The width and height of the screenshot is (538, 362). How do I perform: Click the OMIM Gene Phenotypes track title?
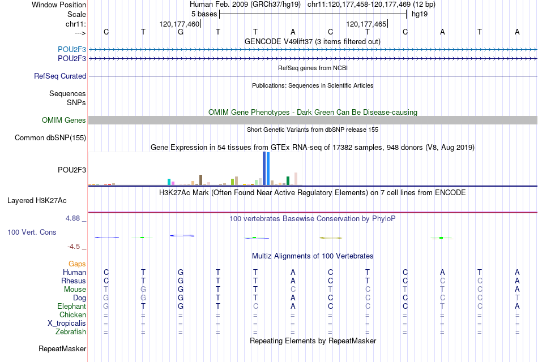[x=313, y=112]
